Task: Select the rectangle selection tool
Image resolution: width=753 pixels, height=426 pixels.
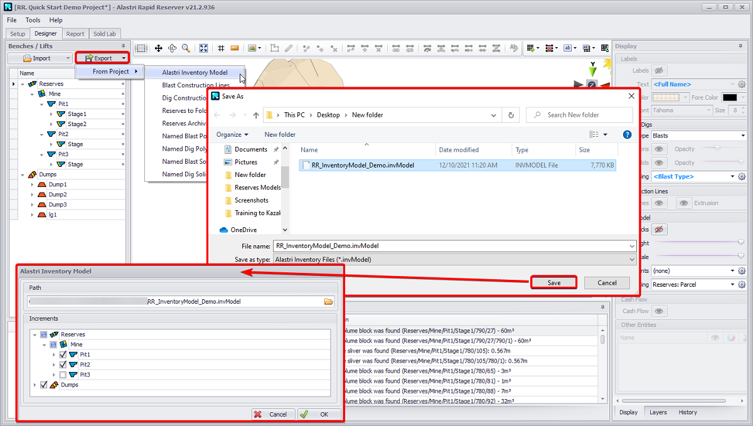Action: [141, 48]
